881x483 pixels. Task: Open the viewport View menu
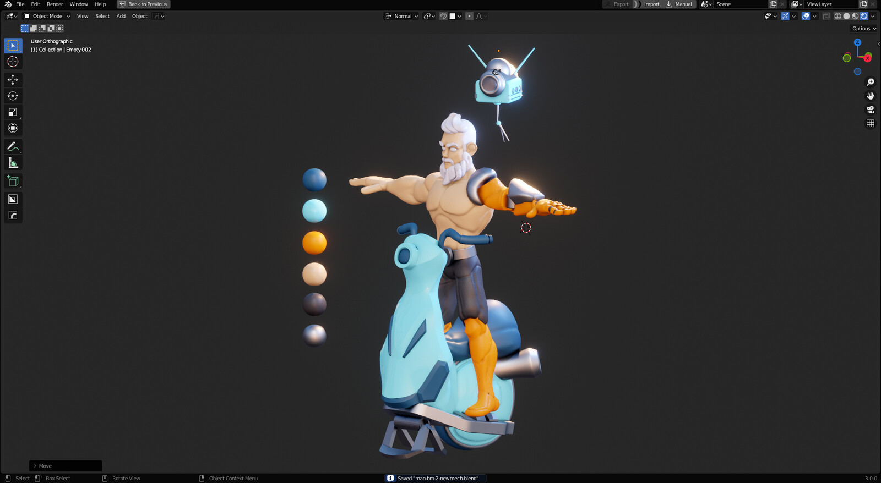(83, 16)
